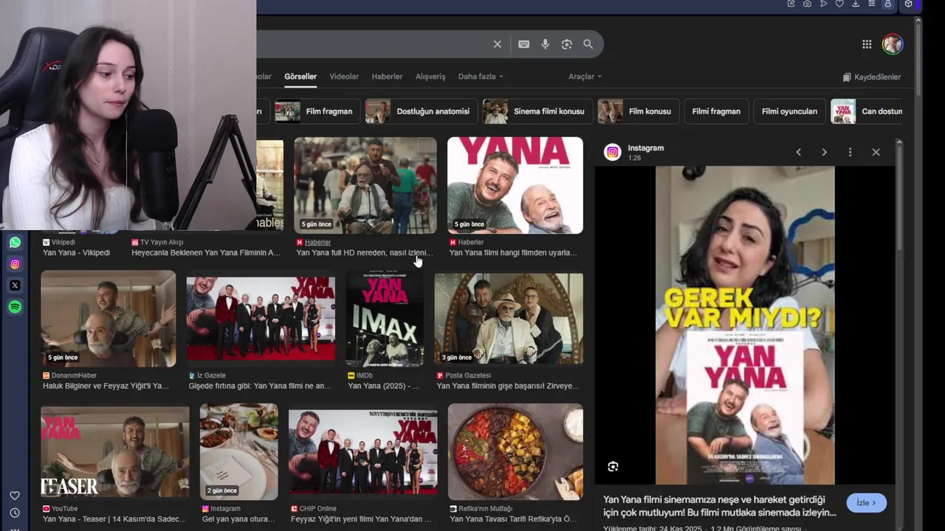Open X (Twitter) in the browser sidebar

(15, 285)
